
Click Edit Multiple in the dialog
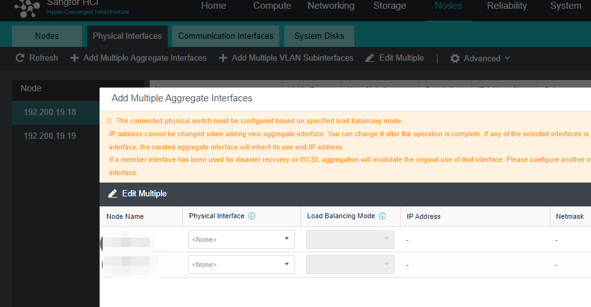tap(144, 194)
